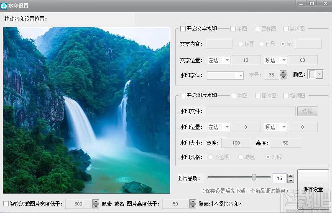Enable 开启图片水印 checkbox
This screenshot has width=332, height=213.
183,96
